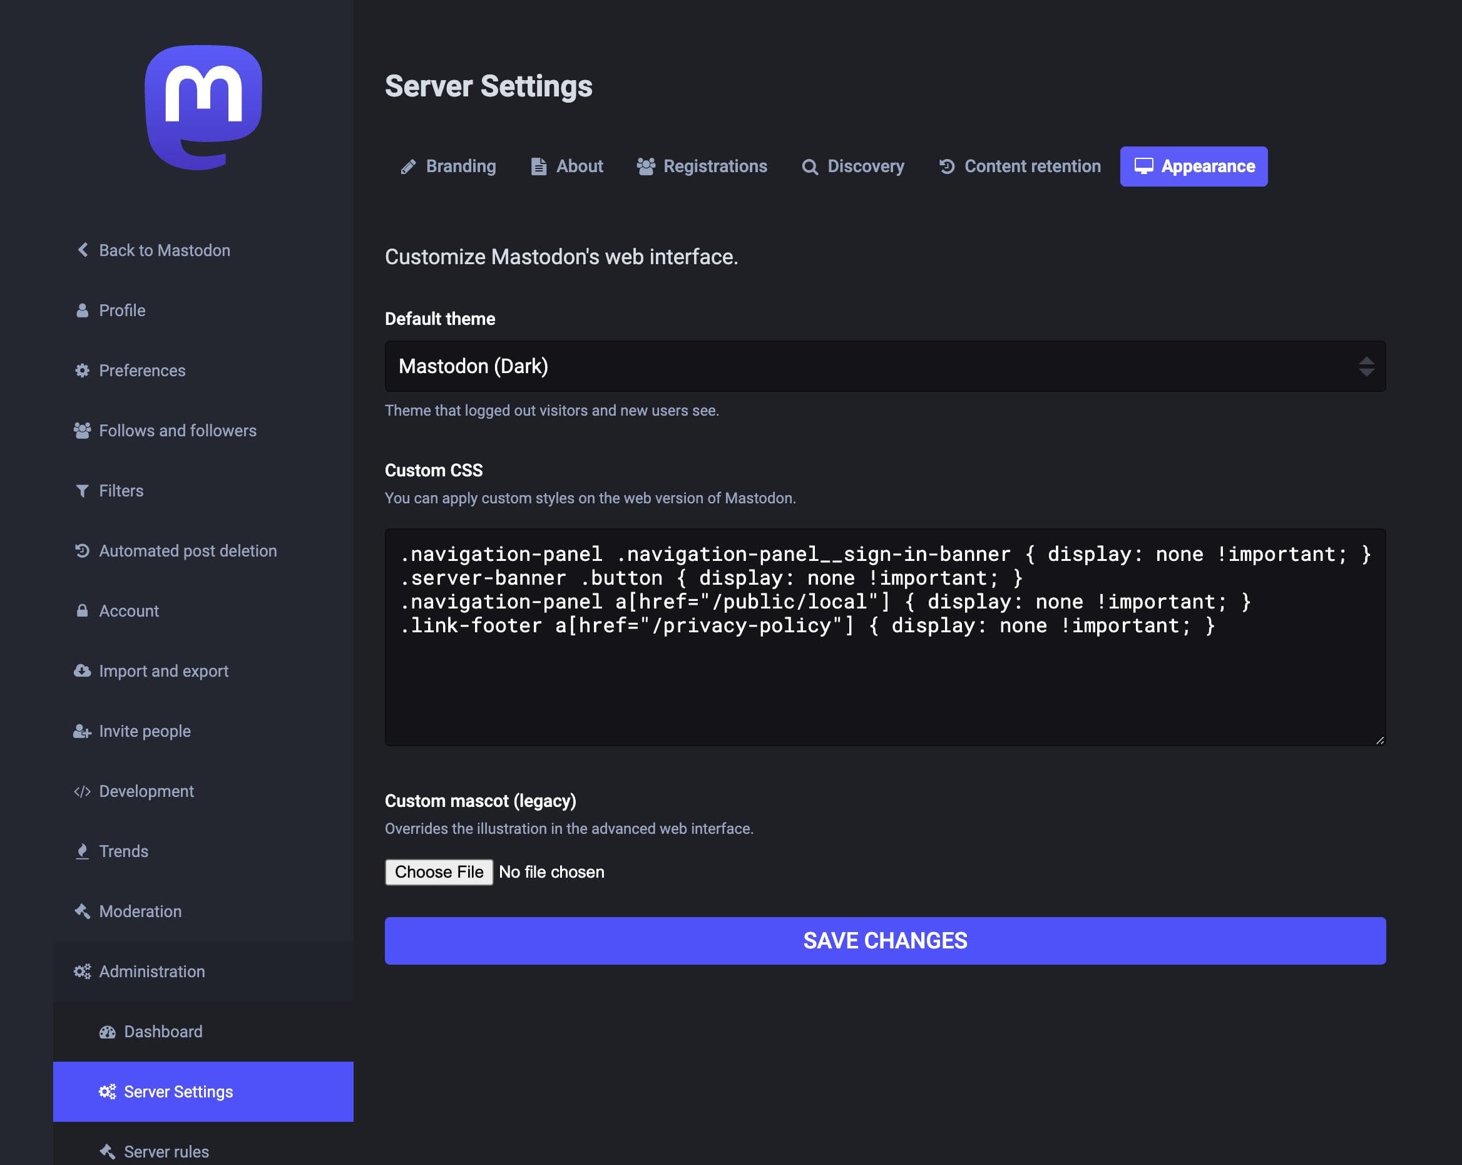Click the Branding pencil icon
The height and width of the screenshot is (1165, 1462).
pos(408,167)
